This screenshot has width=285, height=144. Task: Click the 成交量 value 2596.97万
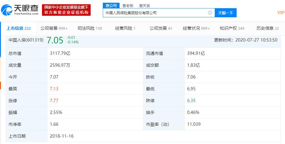click(60, 65)
